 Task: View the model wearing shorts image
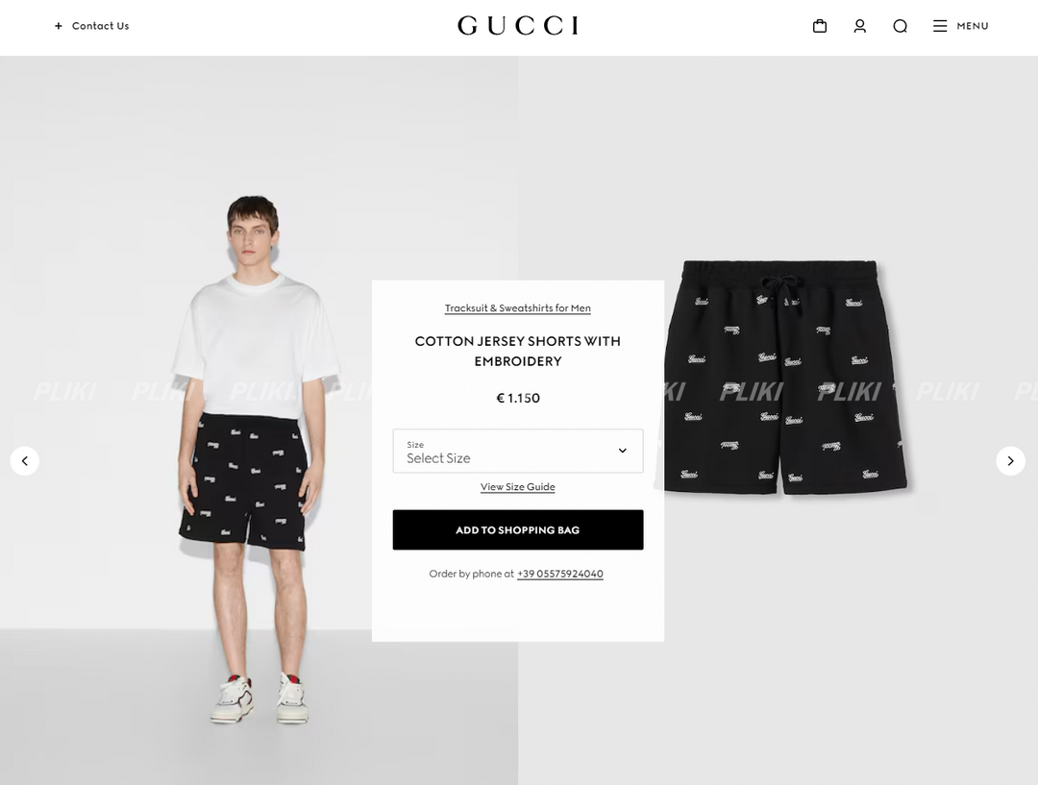click(259, 459)
